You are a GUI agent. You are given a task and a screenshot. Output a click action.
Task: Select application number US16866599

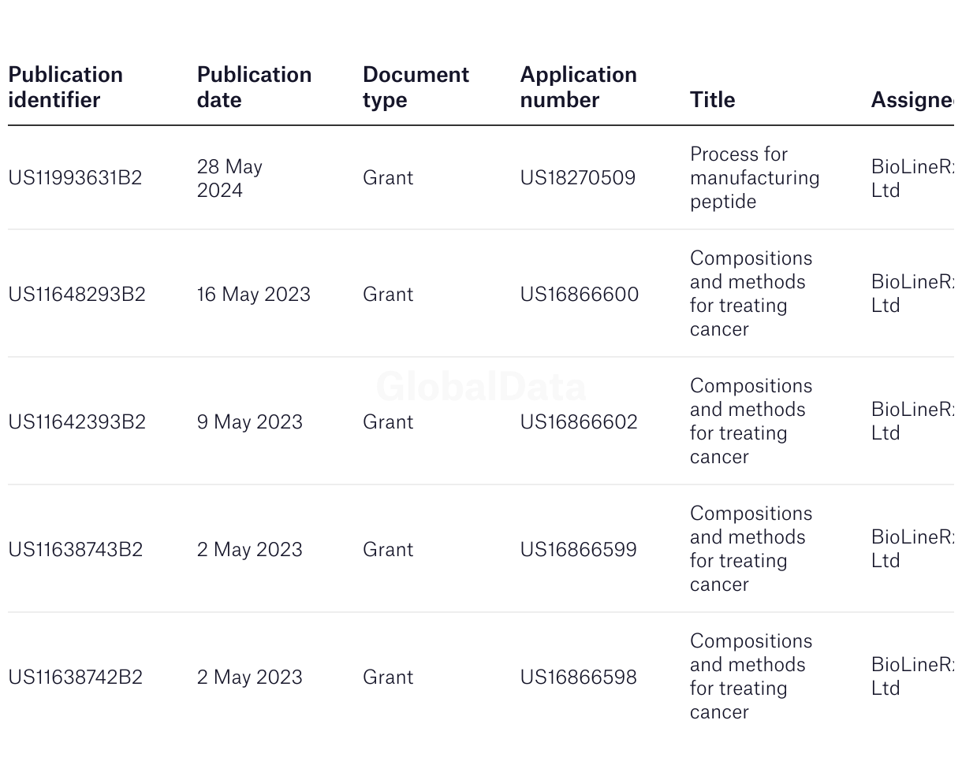[578, 550]
